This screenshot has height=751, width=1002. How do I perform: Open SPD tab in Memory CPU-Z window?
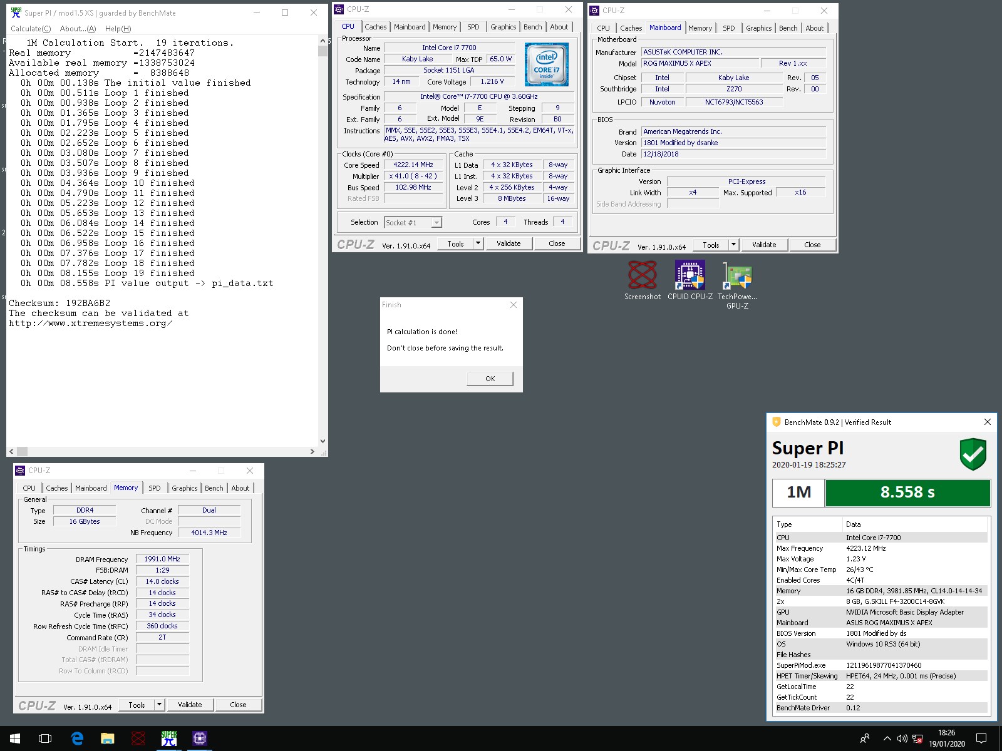click(155, 488)
